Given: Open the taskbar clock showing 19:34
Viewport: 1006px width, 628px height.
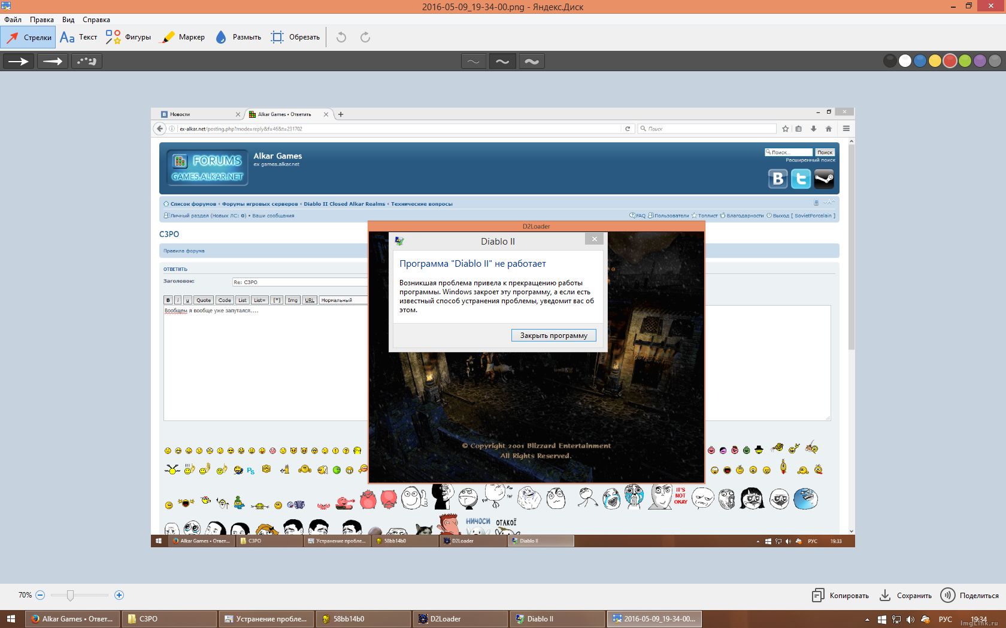Looking at the screenshot, I should pos(978,620).
